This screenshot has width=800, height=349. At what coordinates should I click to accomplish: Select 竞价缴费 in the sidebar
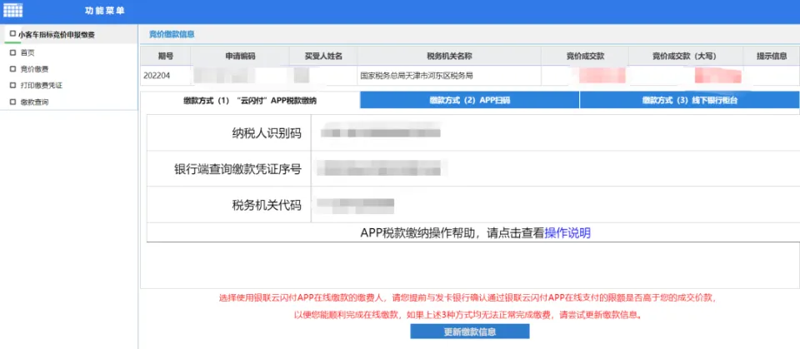[x=34, y=68]
